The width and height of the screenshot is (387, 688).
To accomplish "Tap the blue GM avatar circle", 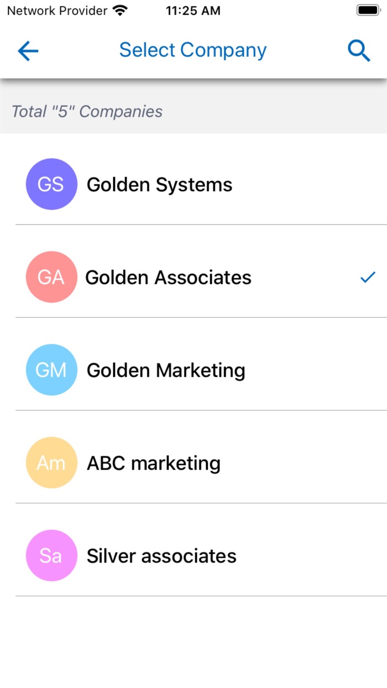I will (x=51, y=370).
